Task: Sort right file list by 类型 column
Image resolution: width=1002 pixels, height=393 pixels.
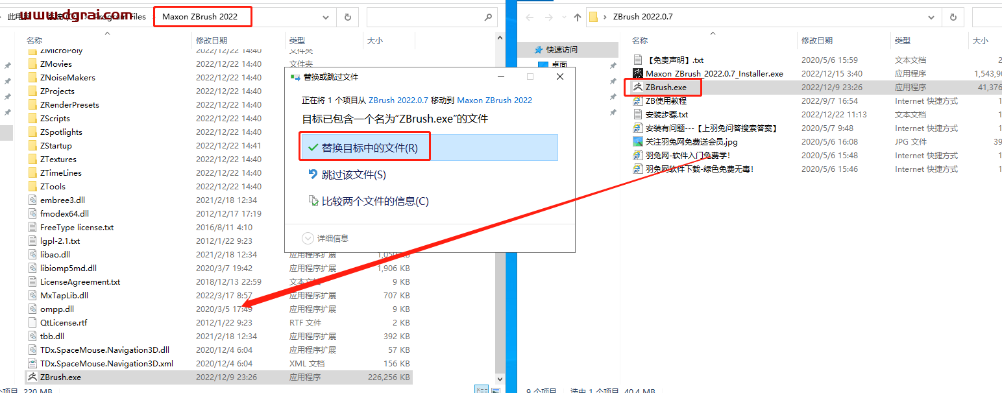Action: tap(902, 40)
